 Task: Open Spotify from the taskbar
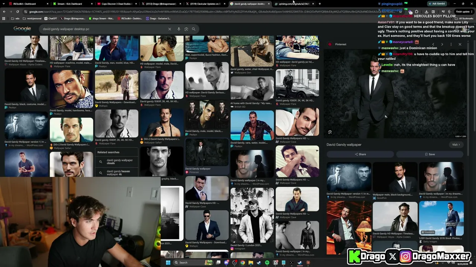pos(267,263)
